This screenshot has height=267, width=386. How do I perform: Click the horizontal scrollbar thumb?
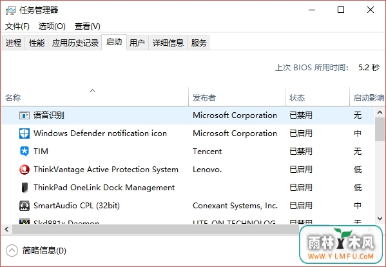coord(156,230)
